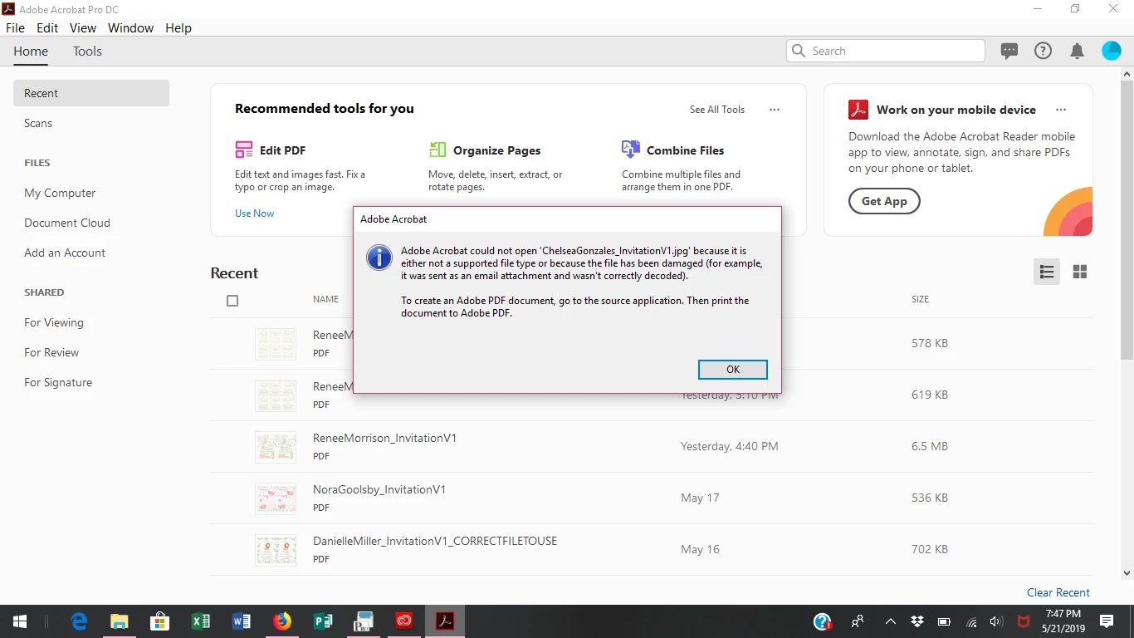This screenshot has width=1134, height=638.
Task: Open shared For Viewing list
Action: point(54,322)
